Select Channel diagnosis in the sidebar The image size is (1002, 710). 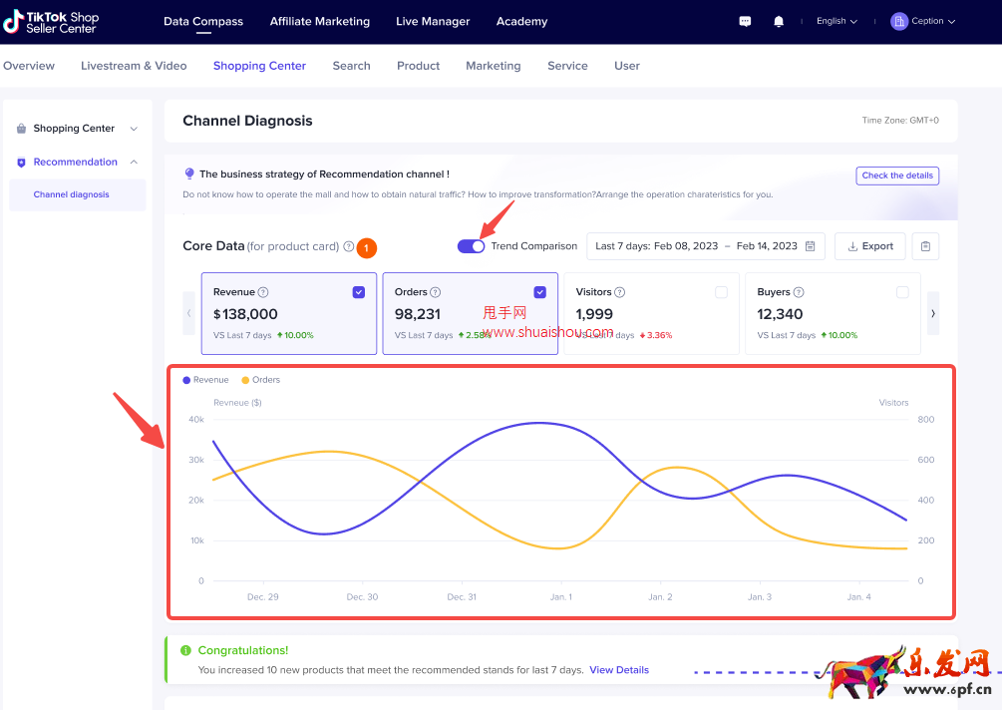pyautogui.click(x=78, y=194)
